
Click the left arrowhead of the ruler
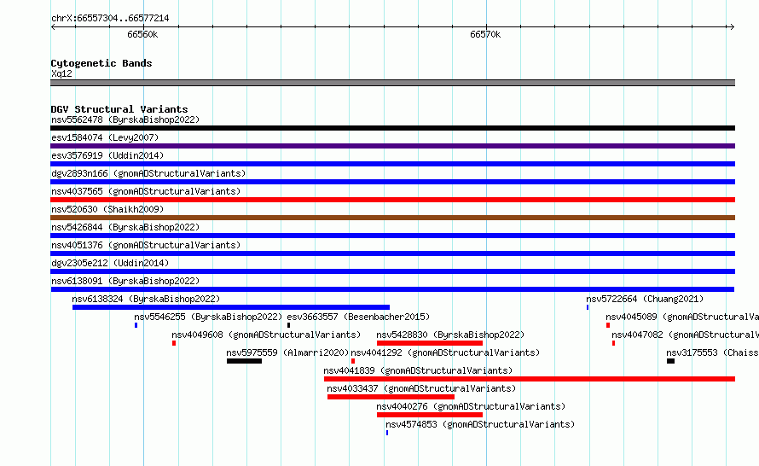point(53,27)
